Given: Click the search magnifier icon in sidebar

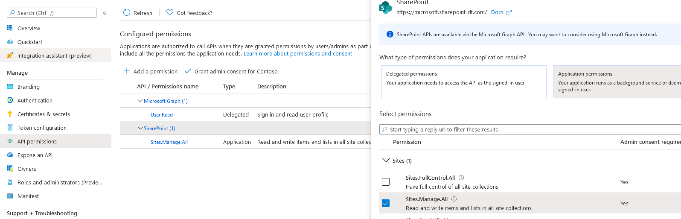Looking at the screenshot, I should tap(12, 13).
